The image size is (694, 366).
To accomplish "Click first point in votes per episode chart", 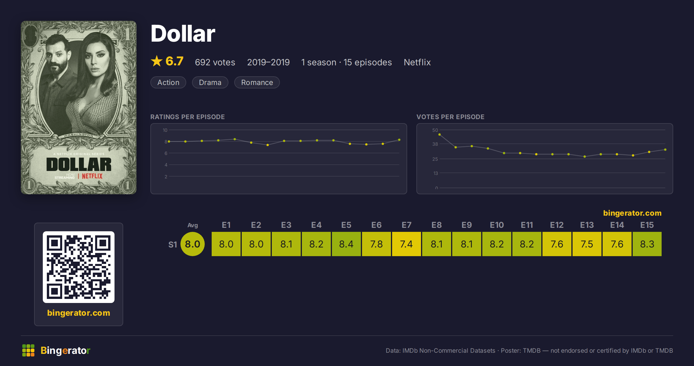I will tap(440, 134).
